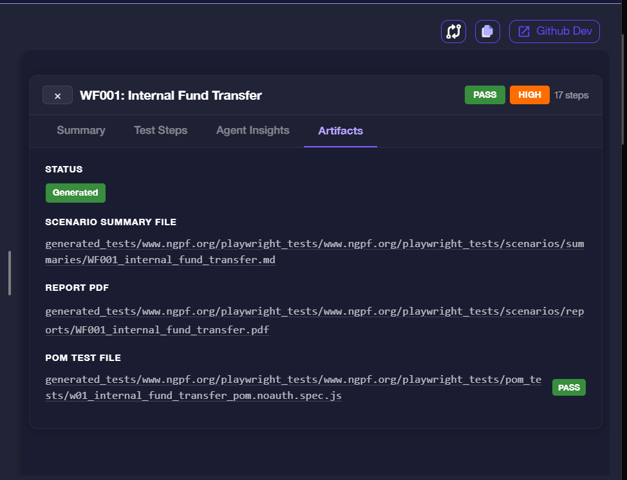Open the w01_internal_fund_transfer_pom spec.js link

coord(293,387)
